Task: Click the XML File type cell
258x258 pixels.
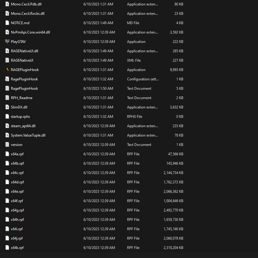Action: (134, 60)
